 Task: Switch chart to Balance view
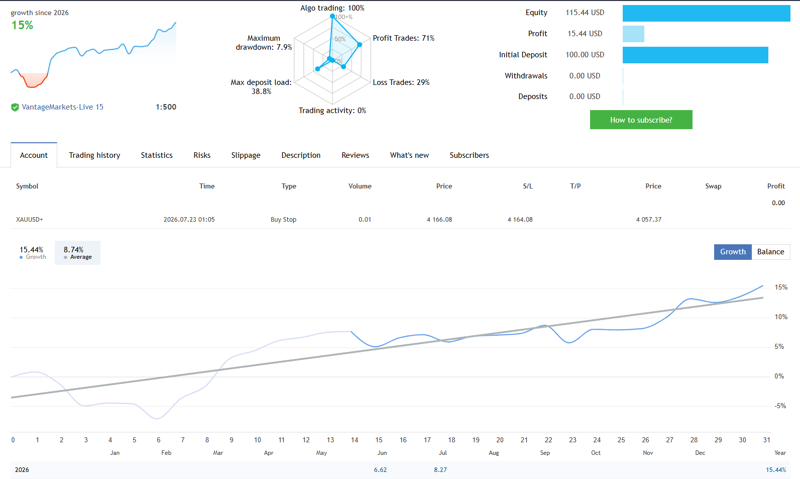pos(771,252)
